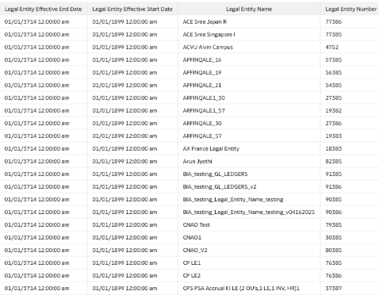The image size is (379, 295).
Task: Click entity number 79385
Action: tap(333, 224)
